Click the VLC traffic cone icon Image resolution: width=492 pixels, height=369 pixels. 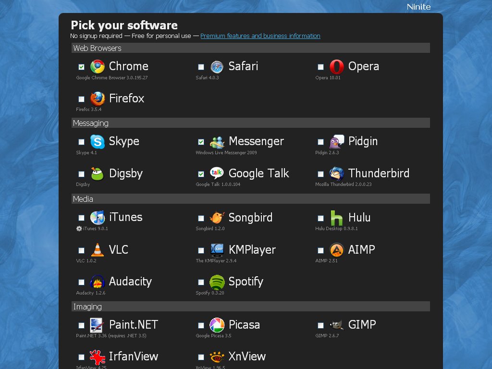click(97, 250)
